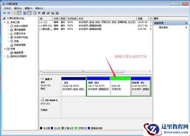The image size is (190, 136).
Task: Click the volume list scroll left arrow
Action: coord(41,72)
